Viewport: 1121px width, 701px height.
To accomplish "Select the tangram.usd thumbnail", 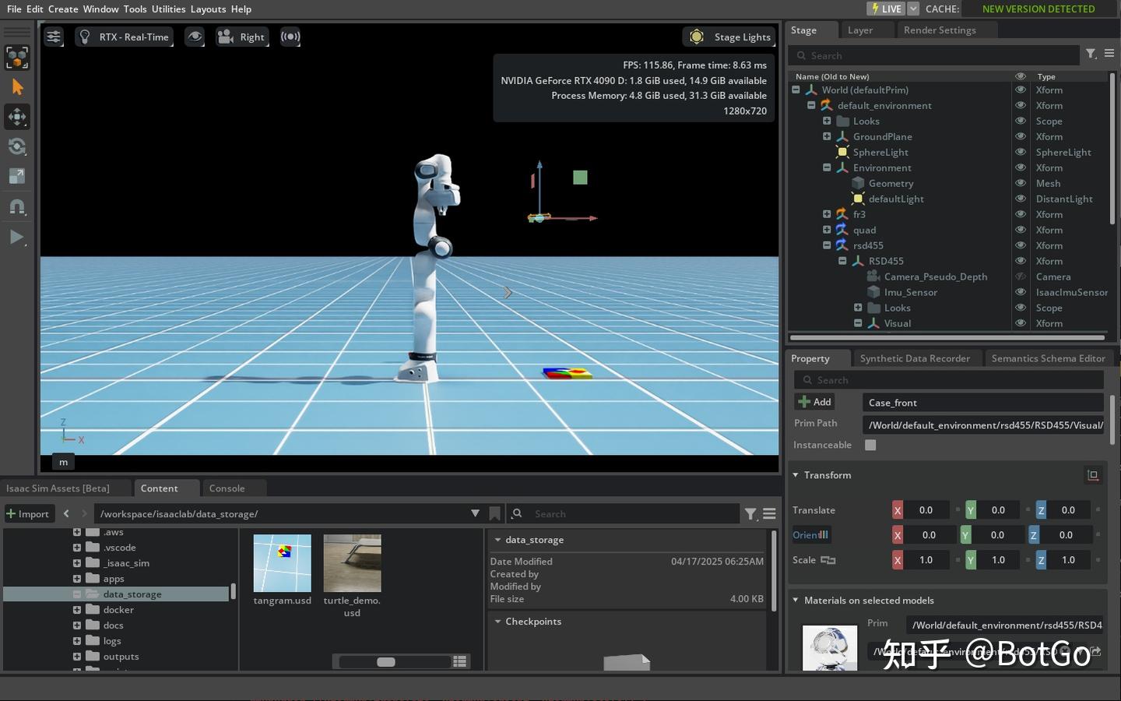I will click(282, 563).
